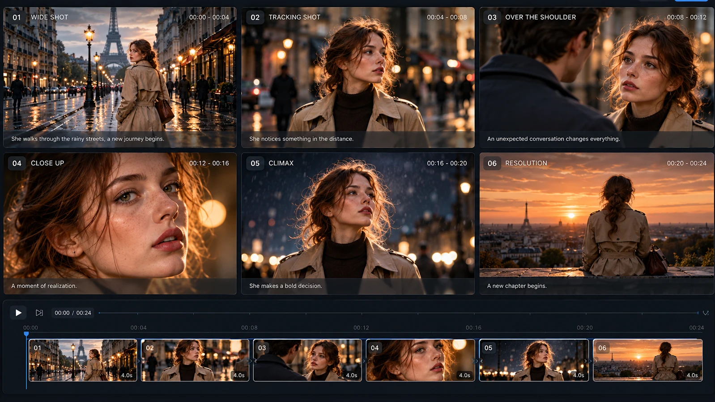
Task: Click the "00:12 - 00:16" time range
Action: (x=209, y=163)
